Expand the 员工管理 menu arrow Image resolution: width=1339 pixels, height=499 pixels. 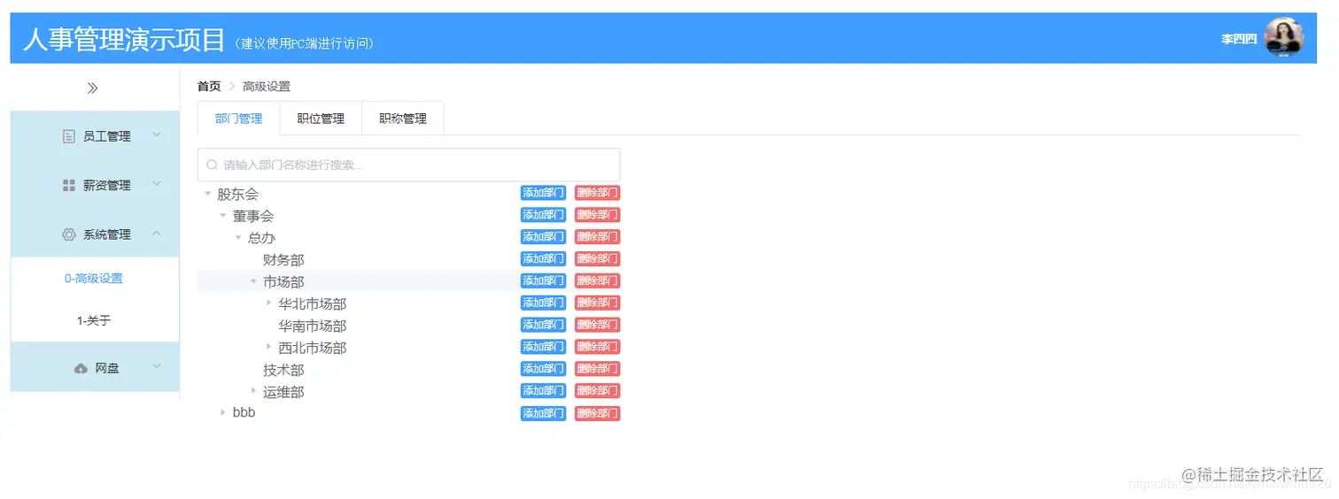tap(157, 135)
